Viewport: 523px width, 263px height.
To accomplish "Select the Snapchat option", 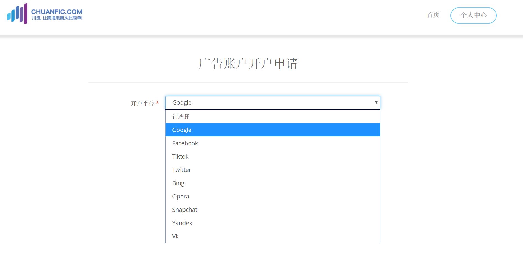I will pyautogui.click(x=273, y=210).
